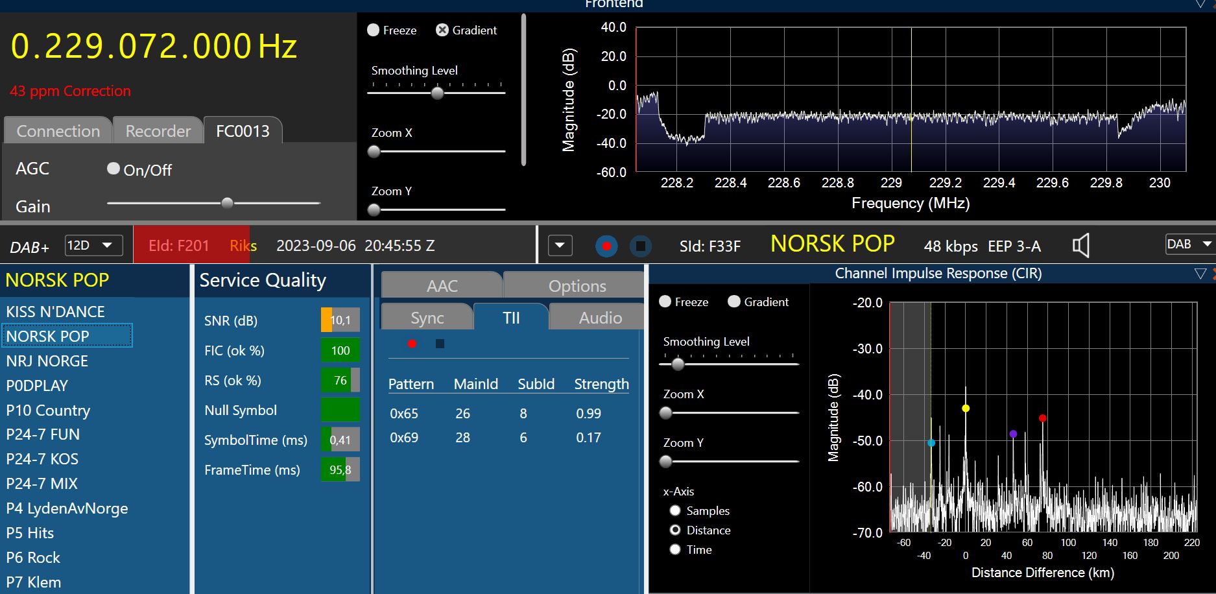Switch to the Recorder tab
The height and width of the screenshot is (594, 1216).
(x=158, y=131)
